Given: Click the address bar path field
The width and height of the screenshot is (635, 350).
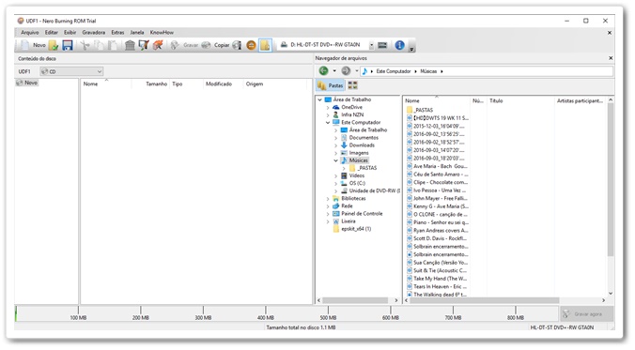Looking at the screenshot, I should 487,71.
